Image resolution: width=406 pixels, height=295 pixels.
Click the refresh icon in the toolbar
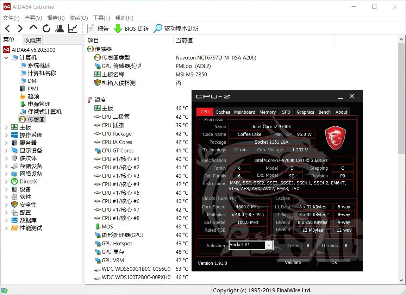coord(46,29)
